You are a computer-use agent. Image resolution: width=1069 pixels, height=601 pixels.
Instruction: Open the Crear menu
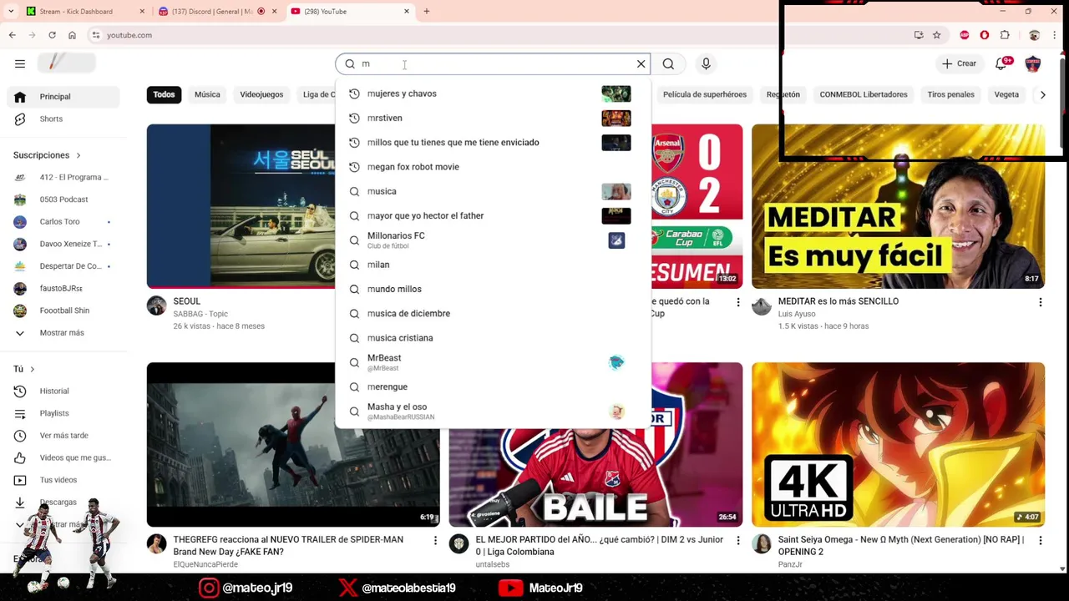(x=959, y=63)
